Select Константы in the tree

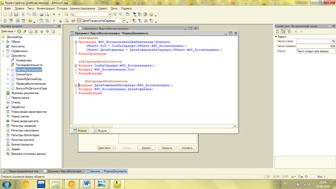(x=18, y=46)
